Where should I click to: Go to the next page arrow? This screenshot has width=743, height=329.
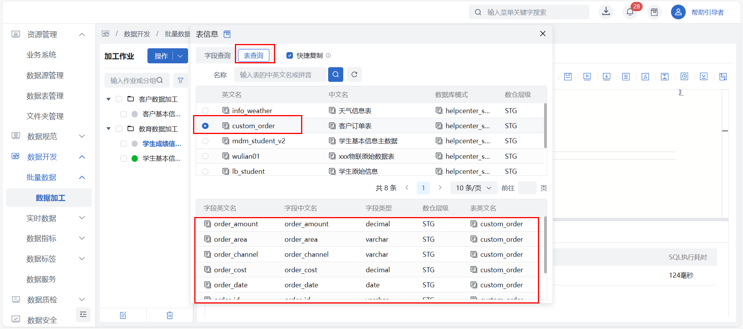pos(440,188)
